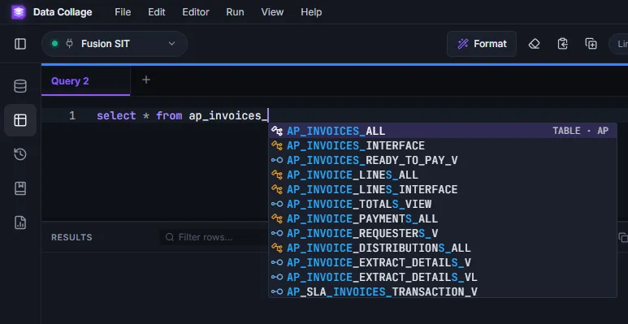The height and width of the screenshot is (324, 628).
Task: Click the duplicate query icon
Action: click(x=591, y=44)
